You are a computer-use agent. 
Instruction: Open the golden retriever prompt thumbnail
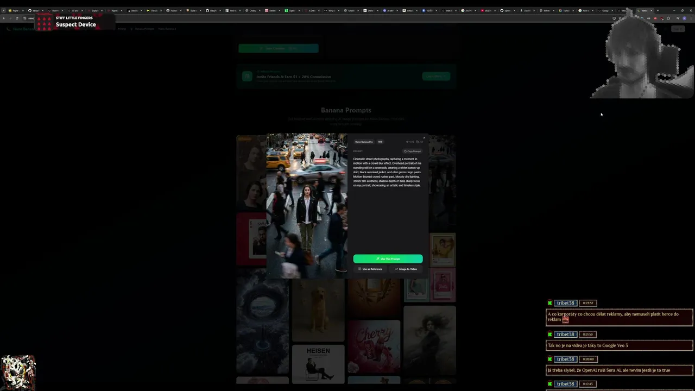(318, 311)
